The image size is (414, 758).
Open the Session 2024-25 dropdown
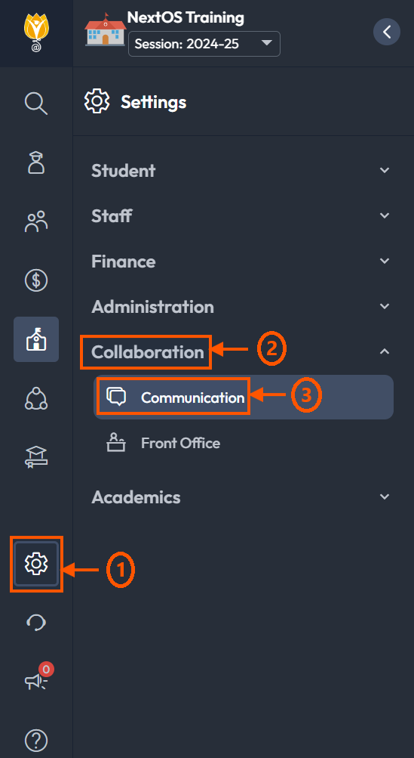pos(204,44)
